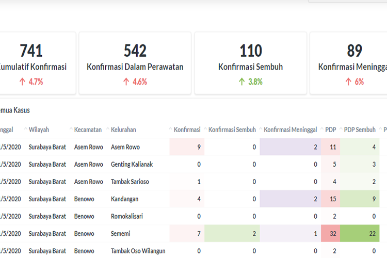Viewport: 387px width, 258px height.
Task: Click PDP value 5 for Genting Kalianak
Action: pos(334,164)
